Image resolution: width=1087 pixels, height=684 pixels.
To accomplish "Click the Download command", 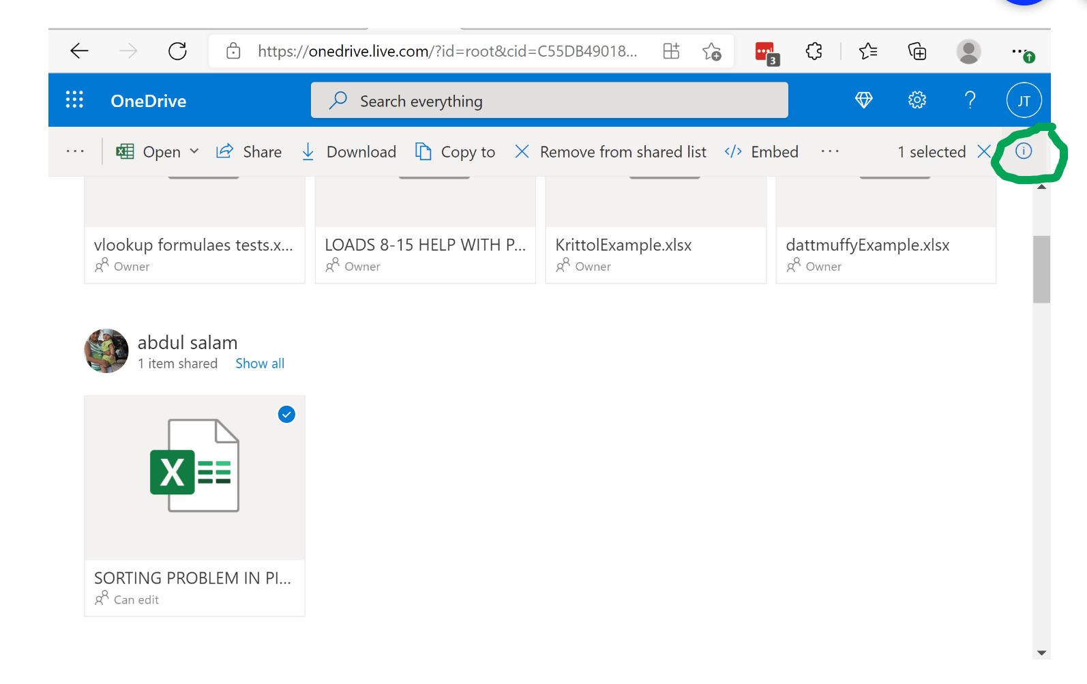I will 348,151.
